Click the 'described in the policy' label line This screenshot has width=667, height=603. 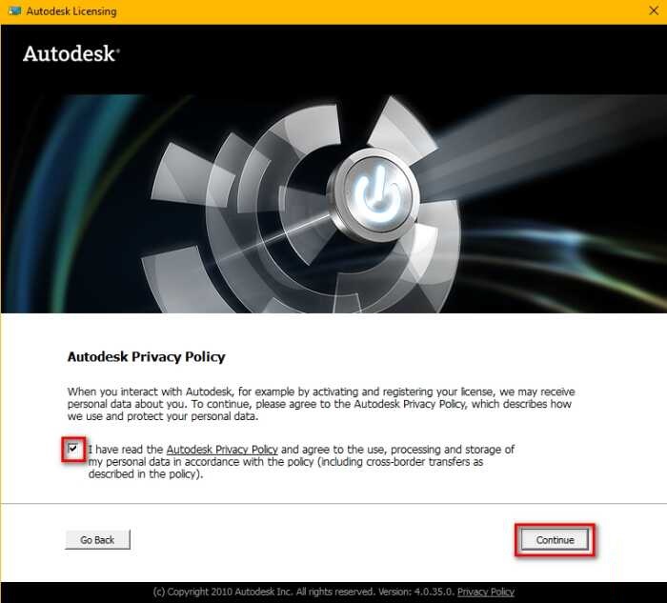tap(146, 474)
